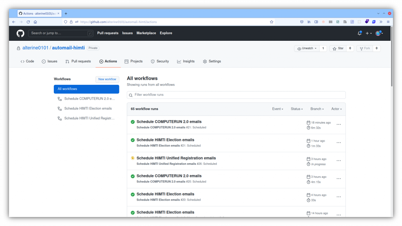Select Schedule HIMTI Election emails workflow in sidebar
The image size is (402, 226).
(x=88, y=108)
